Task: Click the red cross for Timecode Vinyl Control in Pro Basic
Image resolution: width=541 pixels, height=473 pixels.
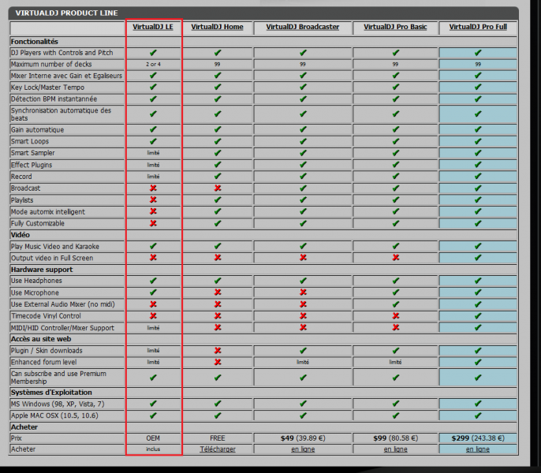Action: 395,316
